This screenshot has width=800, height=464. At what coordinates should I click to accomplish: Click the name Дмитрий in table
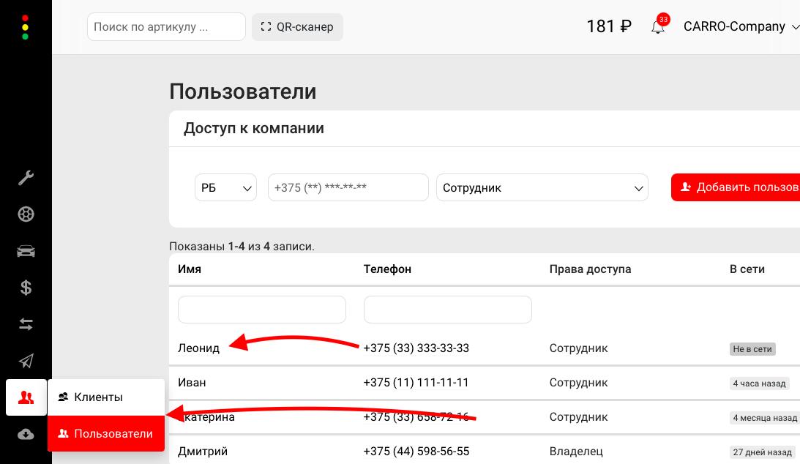(x=203, y=452)
